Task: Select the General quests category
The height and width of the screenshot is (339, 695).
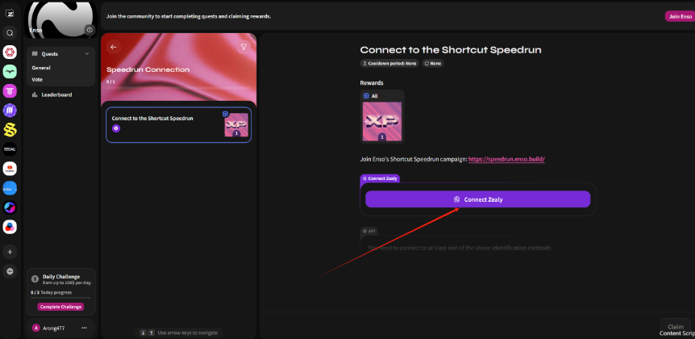Action: point(41,68)
